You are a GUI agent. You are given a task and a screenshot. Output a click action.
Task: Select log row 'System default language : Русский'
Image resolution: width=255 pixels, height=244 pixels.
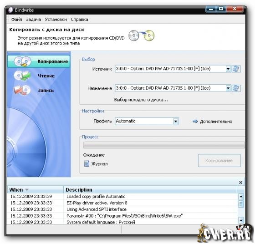(x=122, y=222)
